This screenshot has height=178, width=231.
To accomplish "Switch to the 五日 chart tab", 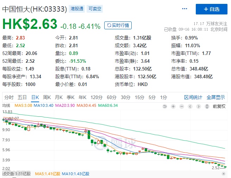I will tap(22, 97).
